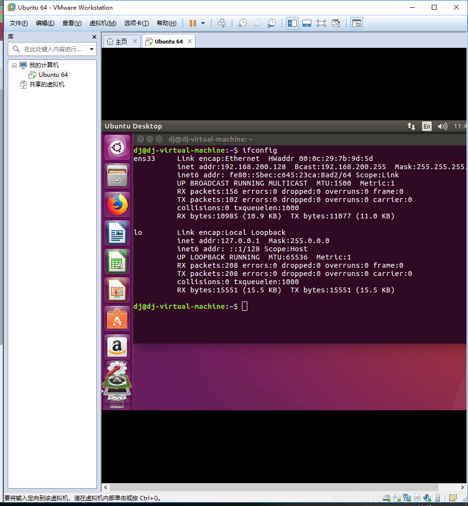
Task: Toggle the thumbnail bar view
Action: pos(307,23)
